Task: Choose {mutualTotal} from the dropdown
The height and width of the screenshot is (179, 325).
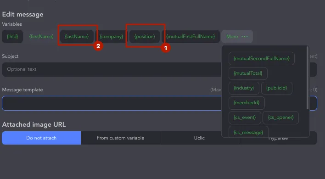Action: point(248,73)
